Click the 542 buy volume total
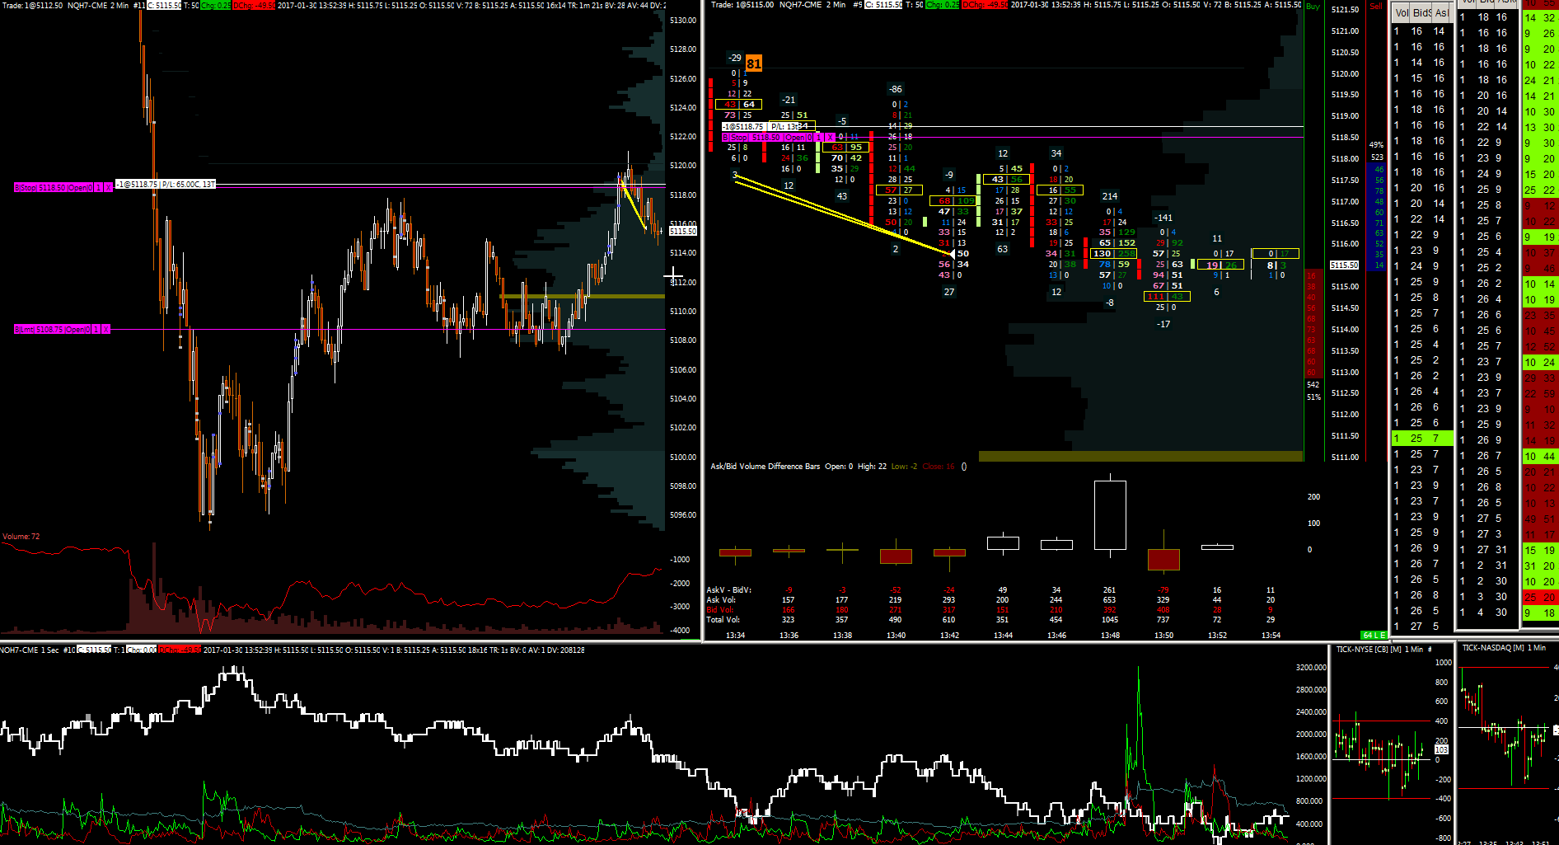 click(1313, 385)
